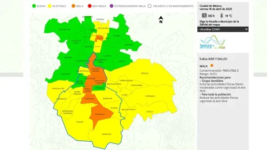Select the Azcapotzalco region on the map

pos(83,71)
